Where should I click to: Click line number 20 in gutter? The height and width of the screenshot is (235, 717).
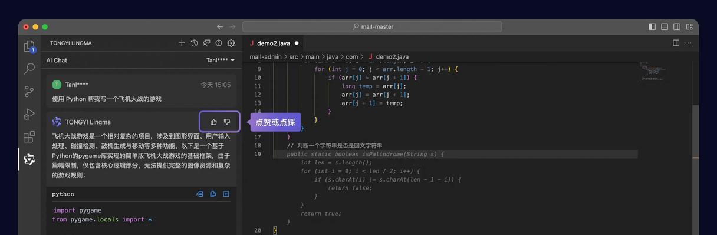pos(258,230)
